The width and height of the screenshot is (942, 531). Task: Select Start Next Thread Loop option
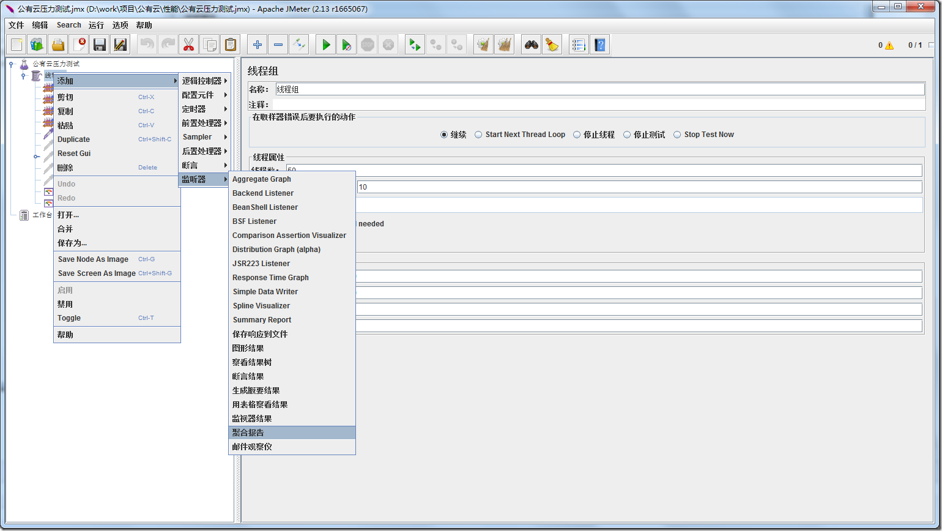coord(479,135)
